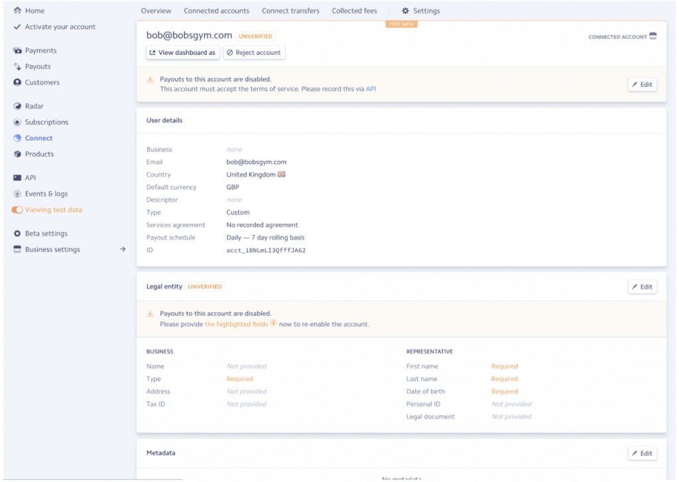679x482 pixels.
Task: Switch to the Connected accounts tab
Action: click(216, 11)
